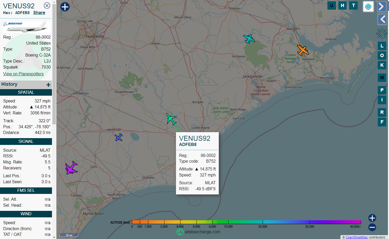Click the right chevron arrow button
The image size is (389, 239).
click(x=382, y=7)
